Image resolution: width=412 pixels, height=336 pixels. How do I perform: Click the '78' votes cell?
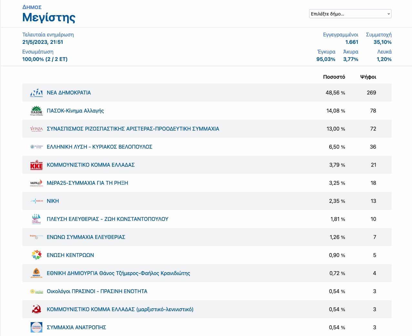pos(373,111)
